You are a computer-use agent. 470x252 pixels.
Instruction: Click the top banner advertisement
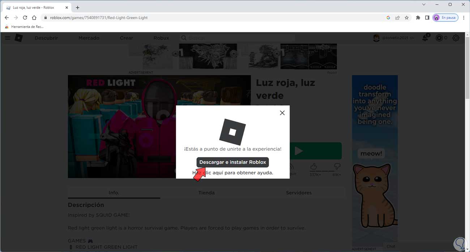pyautogui.click(x=233, y=57)
